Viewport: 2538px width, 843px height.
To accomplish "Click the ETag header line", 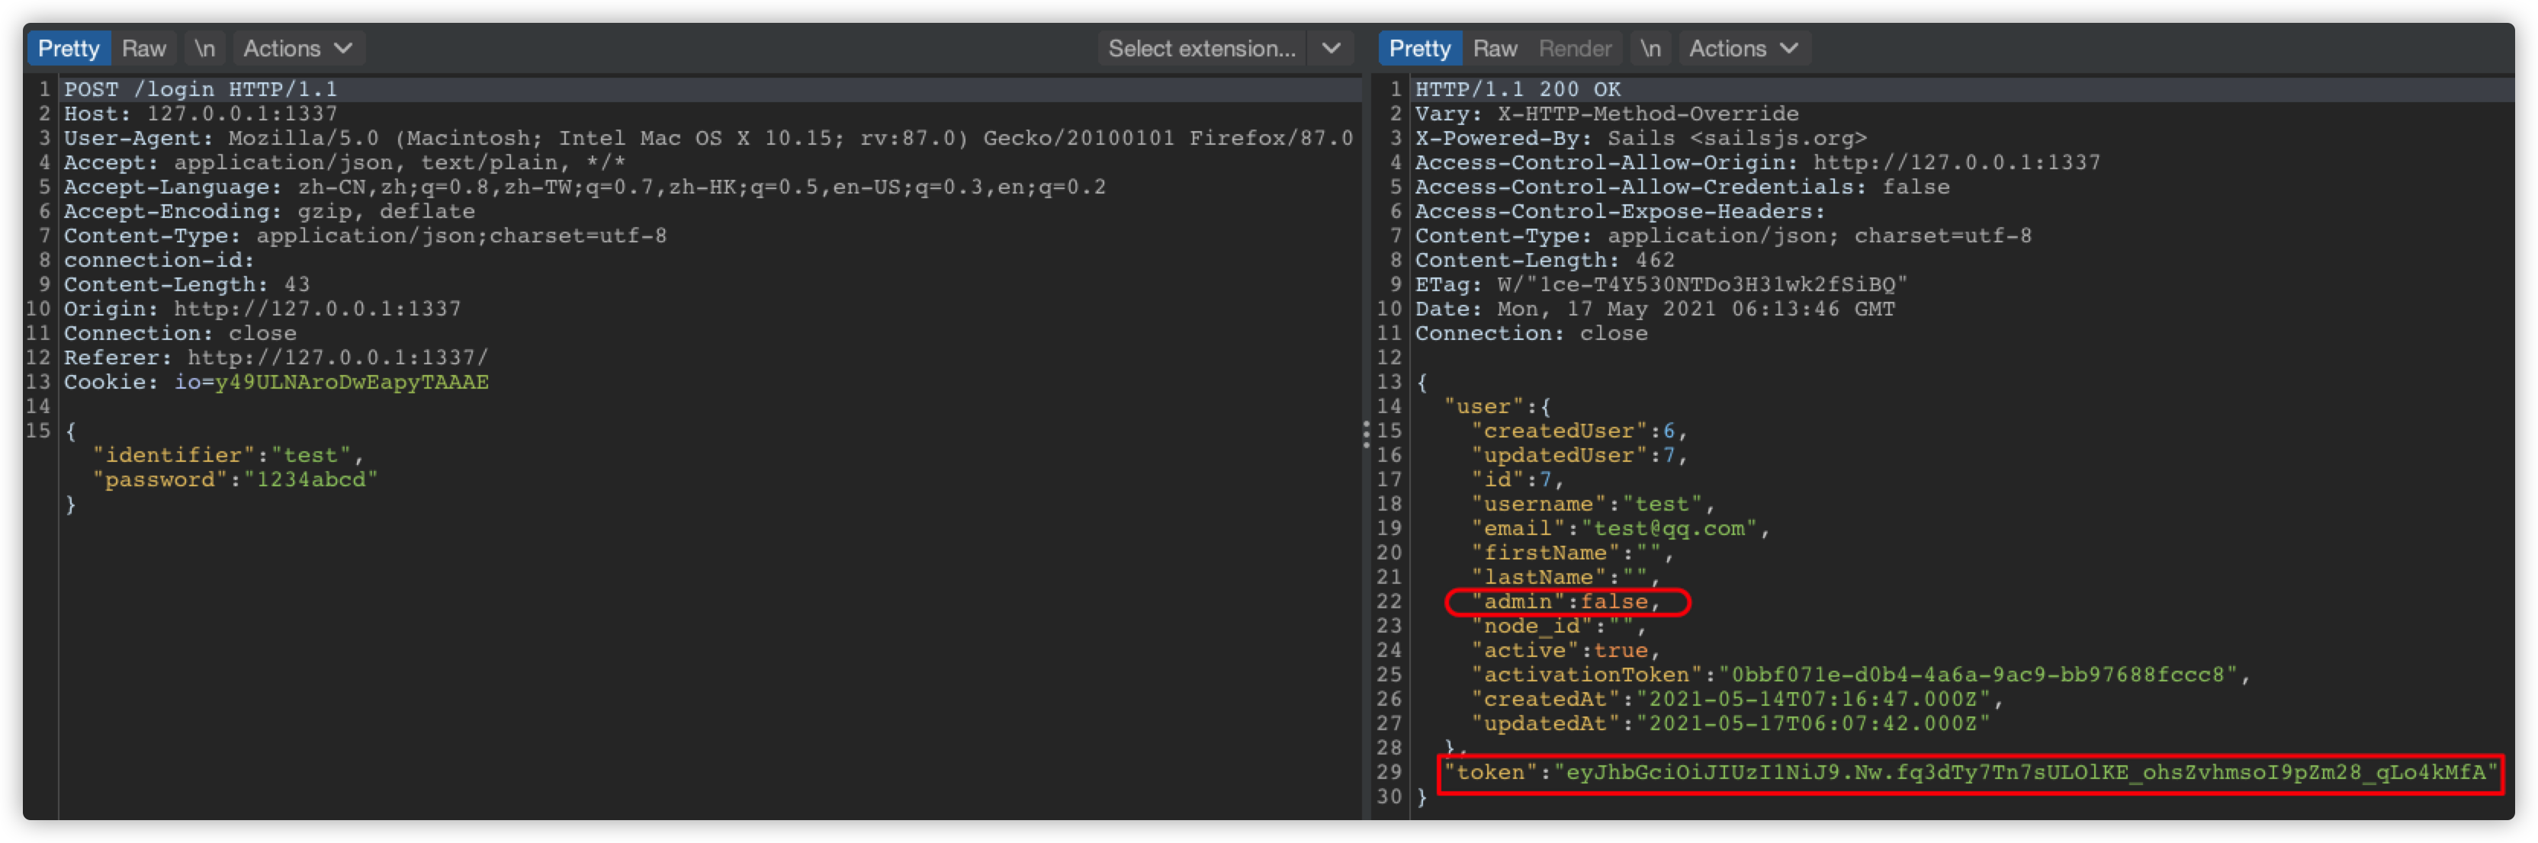I will (1661, 284).
